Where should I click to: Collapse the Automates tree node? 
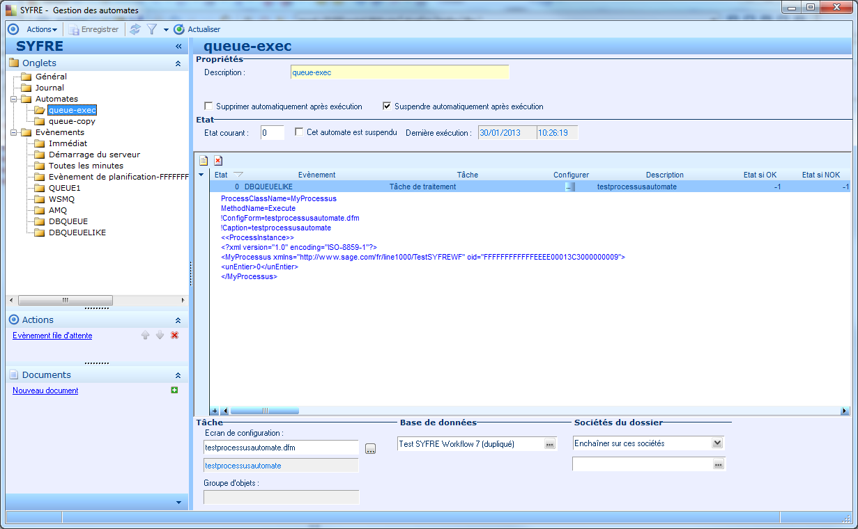click(13, 99)
